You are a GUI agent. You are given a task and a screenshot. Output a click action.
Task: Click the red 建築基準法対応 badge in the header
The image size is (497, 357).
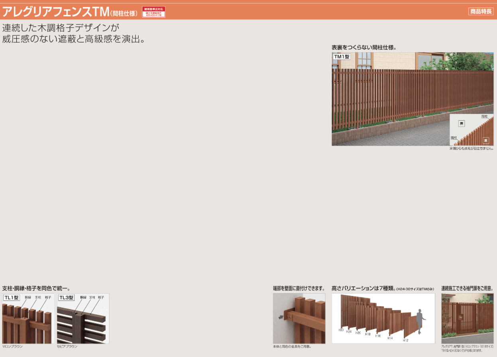pyautogui.click(x=153, y=12)
